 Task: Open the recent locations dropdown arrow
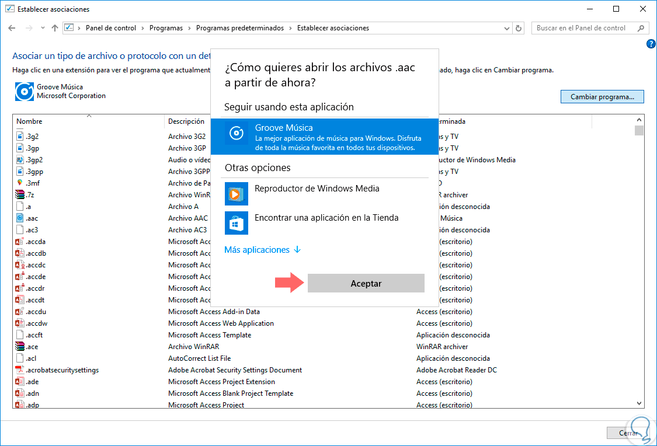pos(43,28)
